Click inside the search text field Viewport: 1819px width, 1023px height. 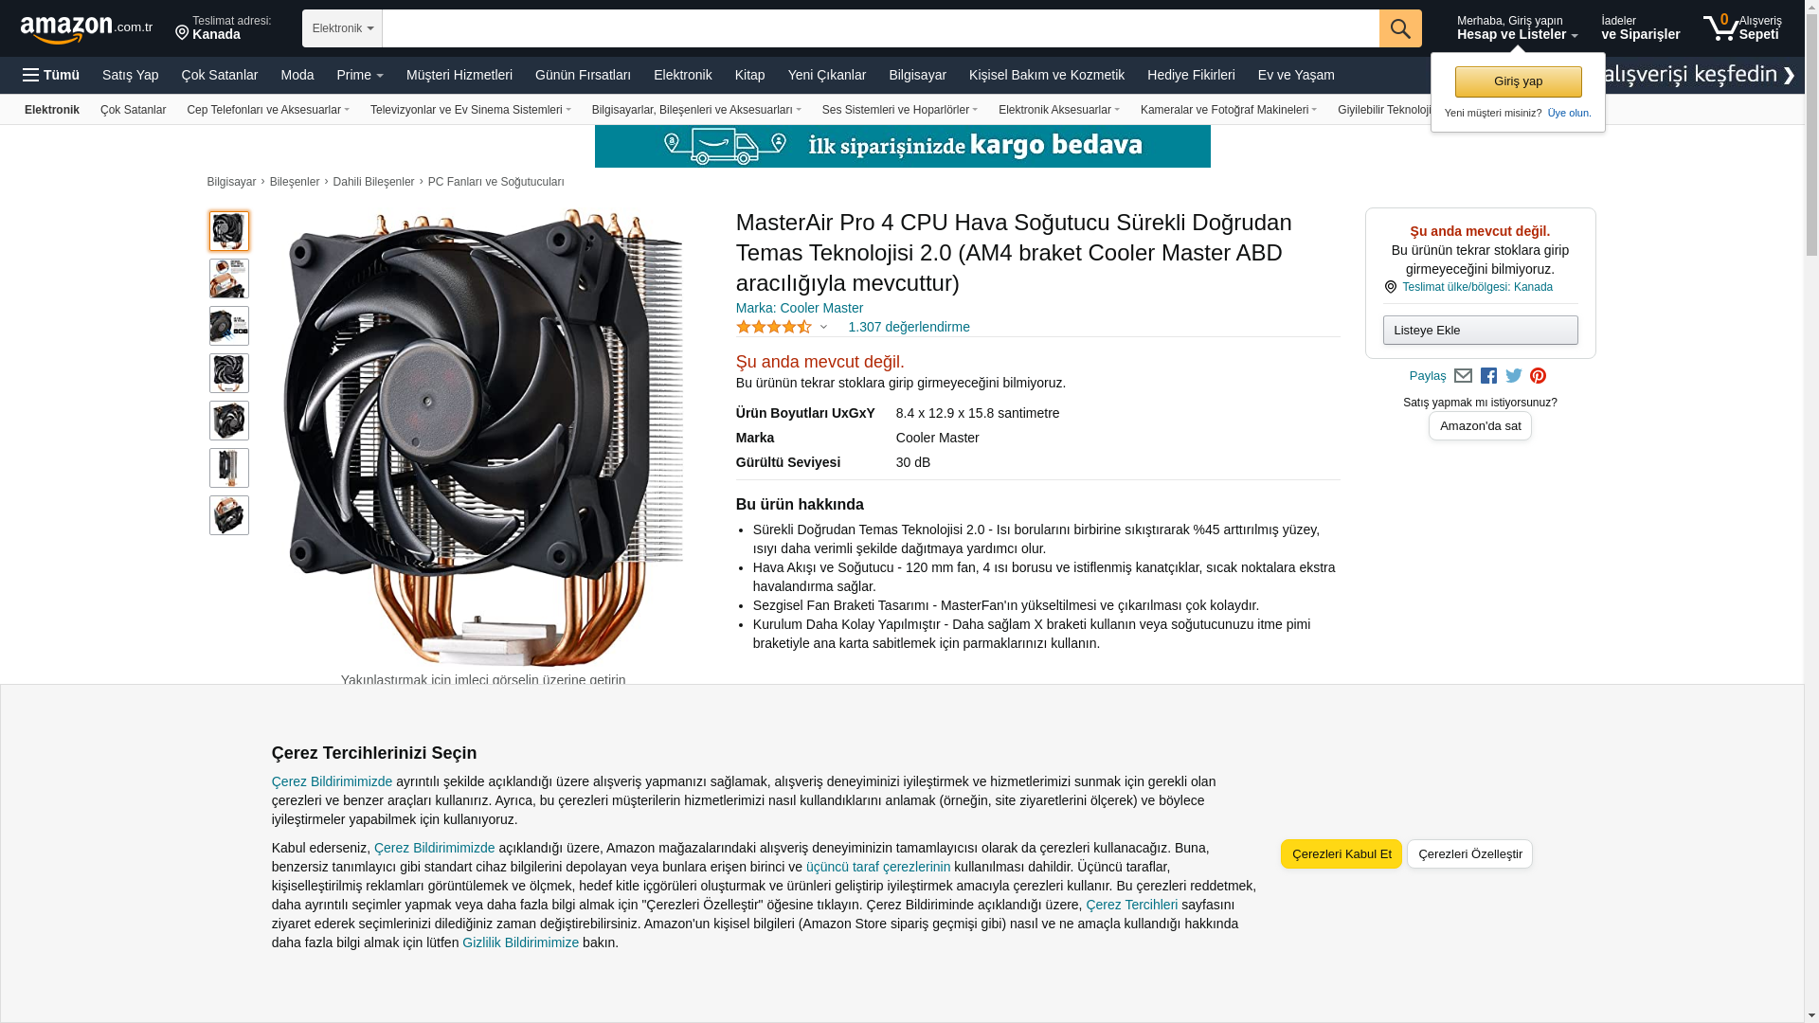[x=880, y=28]
